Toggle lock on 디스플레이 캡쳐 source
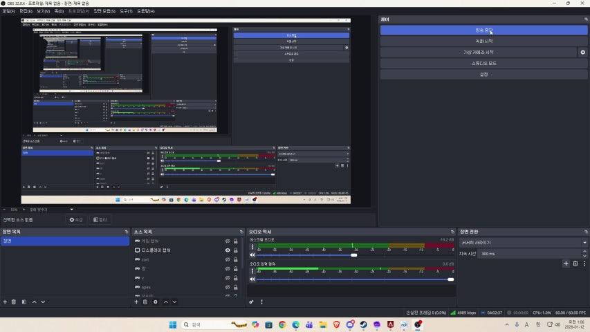Viewport: 590px width, 332px height. click(x=236, y=250)
